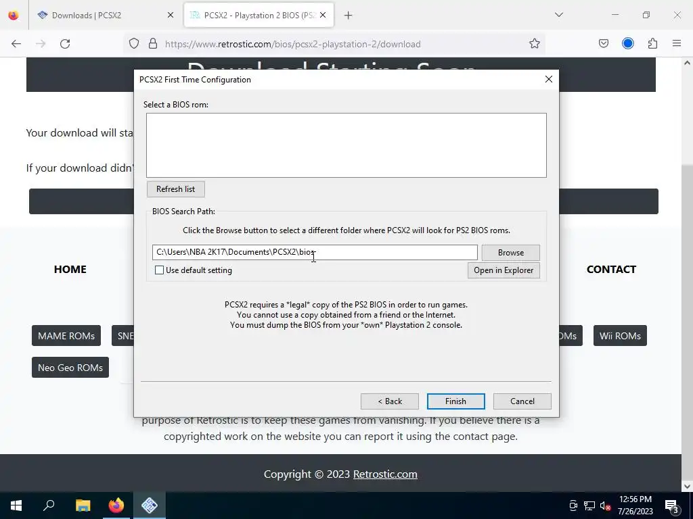Cancel the PCSX2 configuration dialog
Image resolution: width=693 pixels, height=519 pixels.
(522, 401)
